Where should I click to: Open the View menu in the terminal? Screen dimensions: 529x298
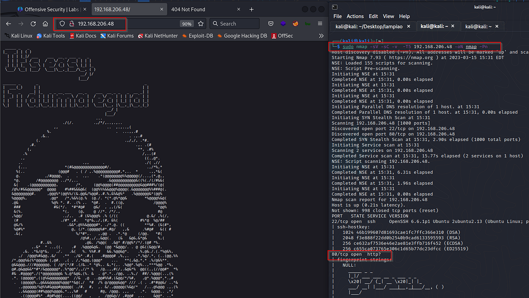click(x=388, y=16)
